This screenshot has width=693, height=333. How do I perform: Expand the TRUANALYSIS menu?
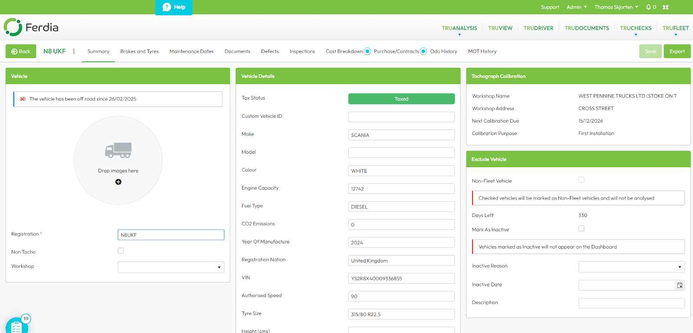tap(460, 28)
